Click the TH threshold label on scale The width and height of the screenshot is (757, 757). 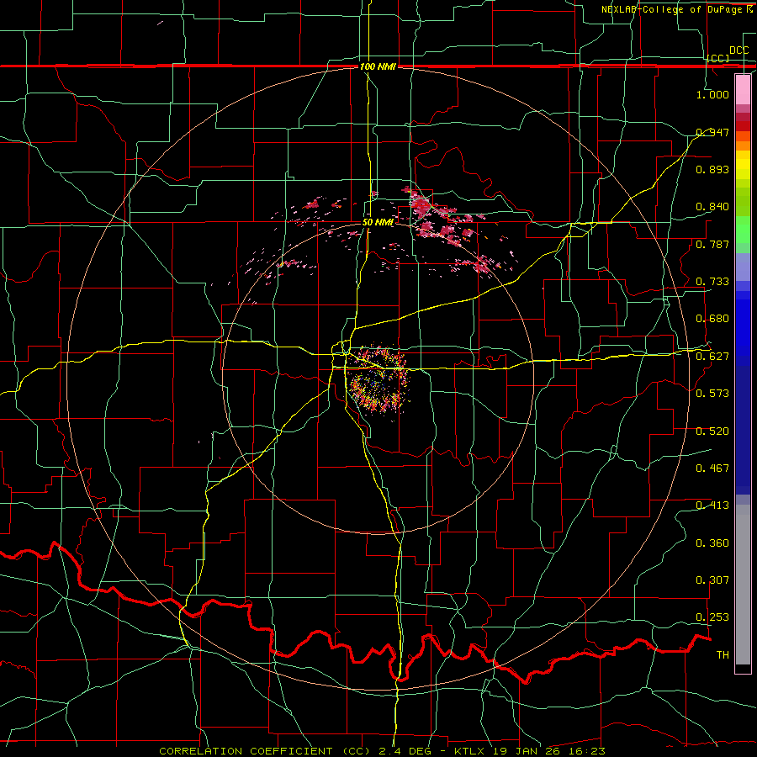[x=723, y=654]
